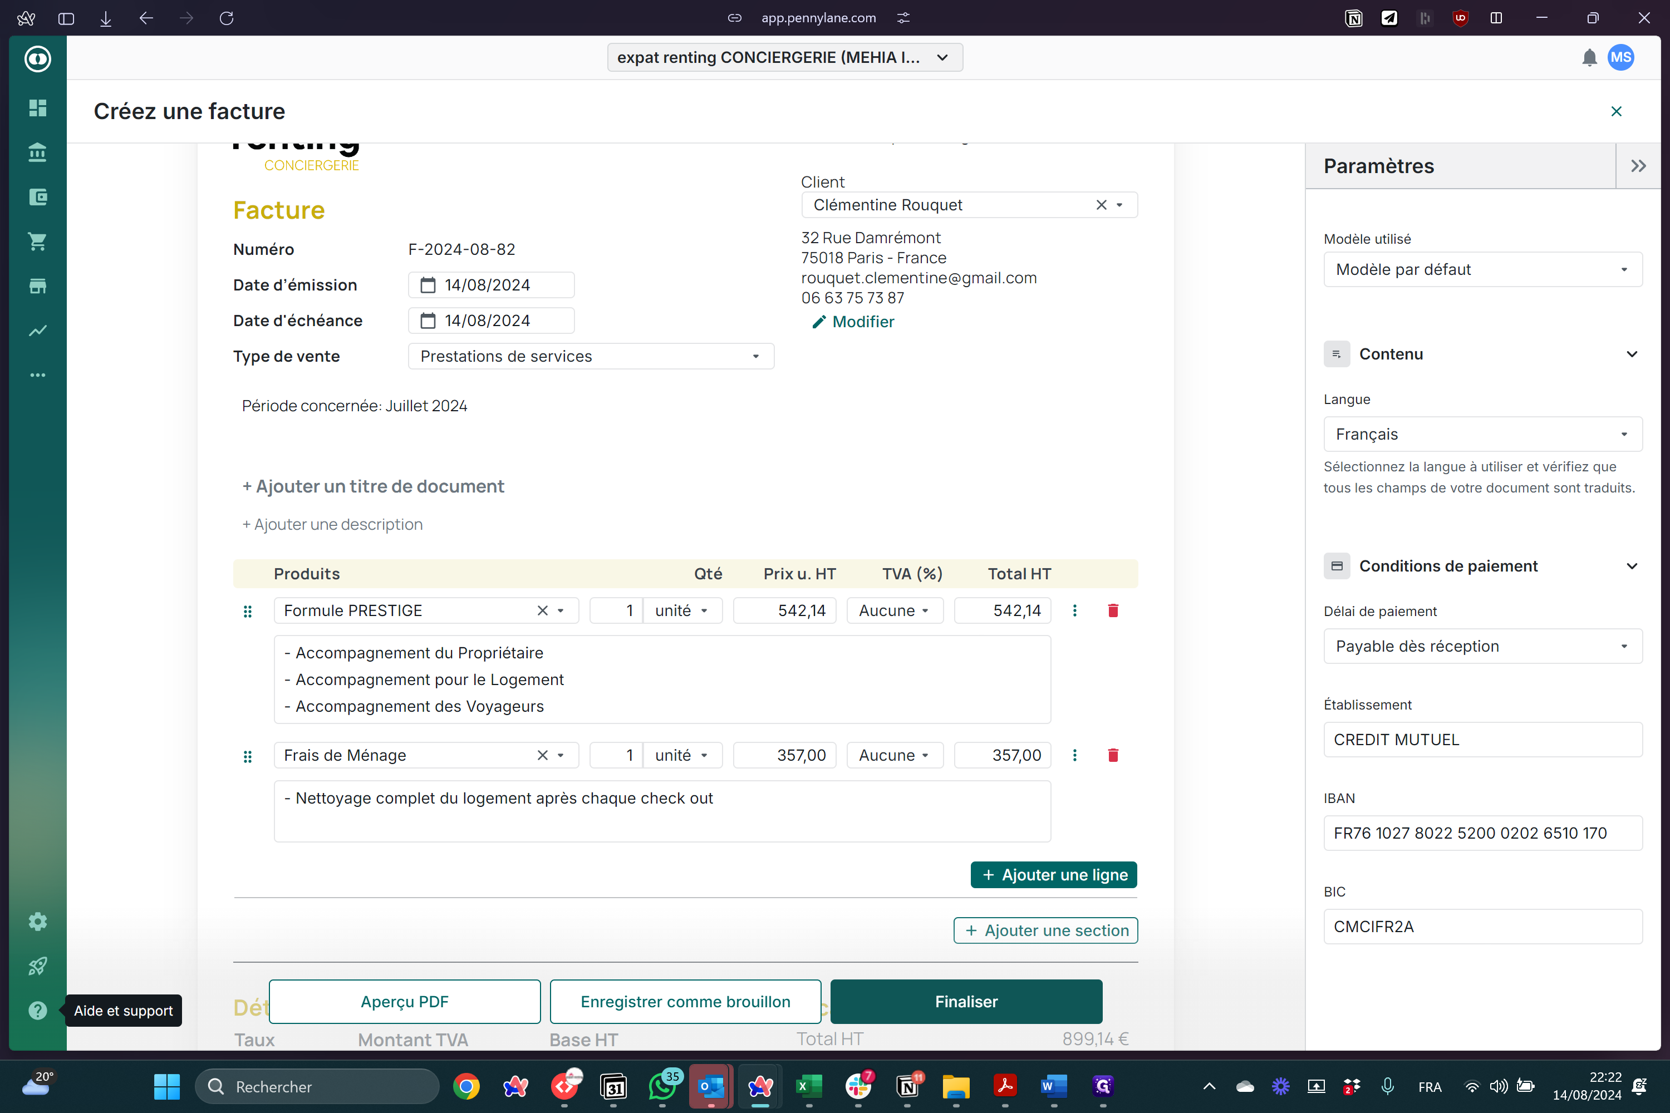This screenshot has height=1113, width=1670.
Task: Click the IBAN input field
Action: click(x=1482, y=833)
